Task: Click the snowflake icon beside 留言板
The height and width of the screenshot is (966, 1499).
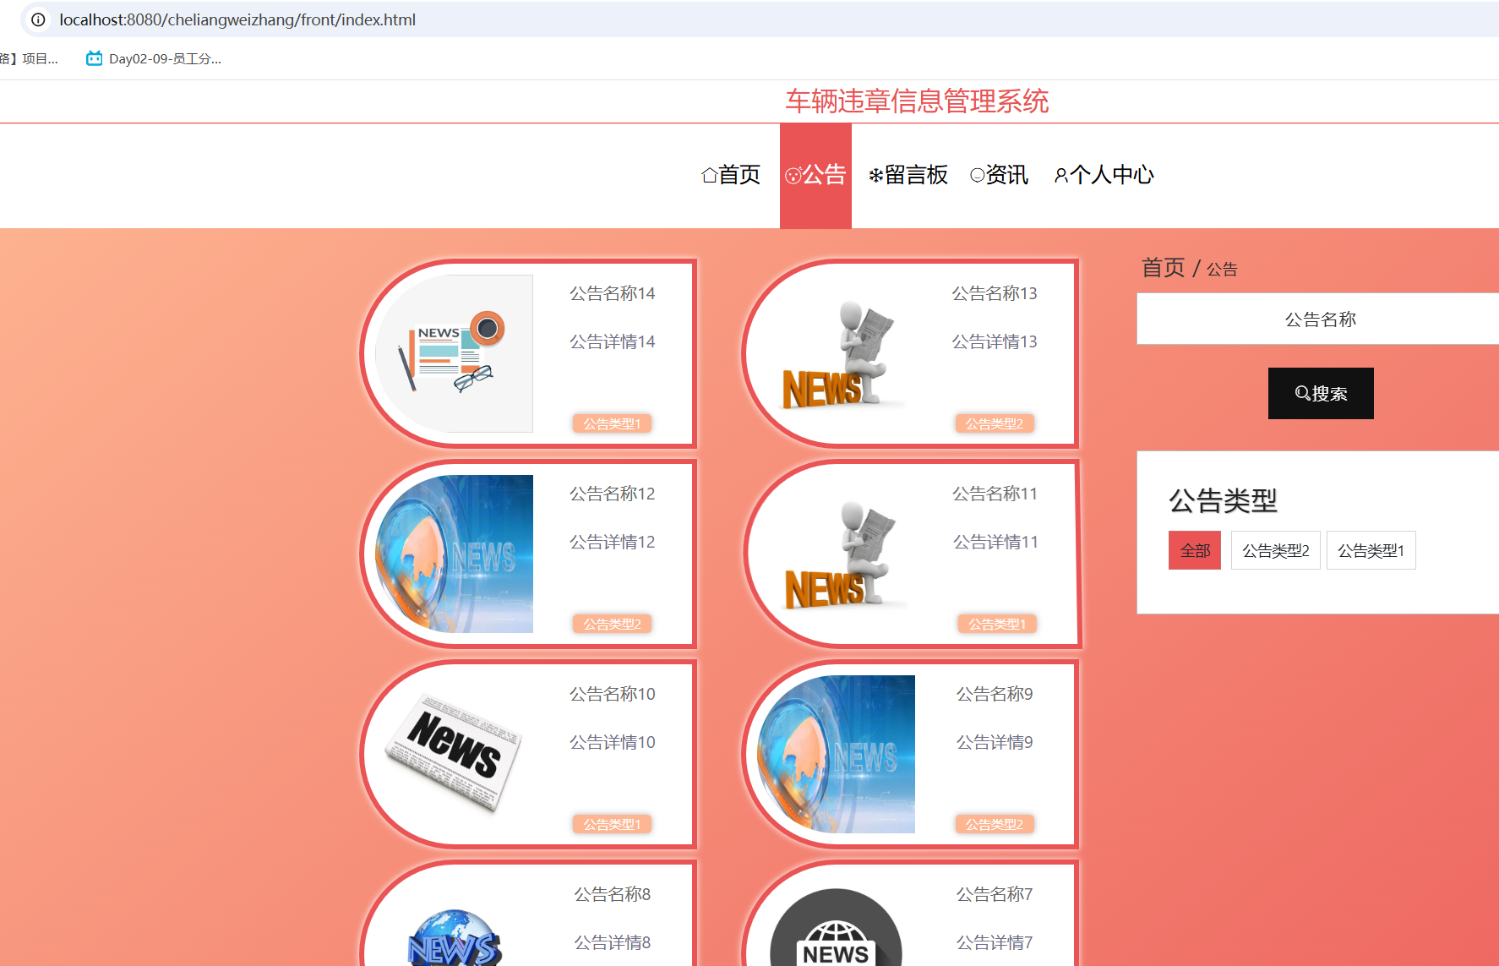Action: 876,176
